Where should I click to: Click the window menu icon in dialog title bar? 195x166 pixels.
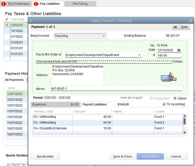coord(31,20)
